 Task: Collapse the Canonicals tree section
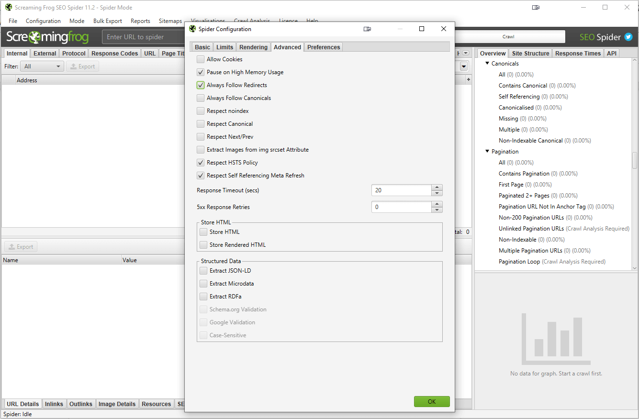click(487, 63)
